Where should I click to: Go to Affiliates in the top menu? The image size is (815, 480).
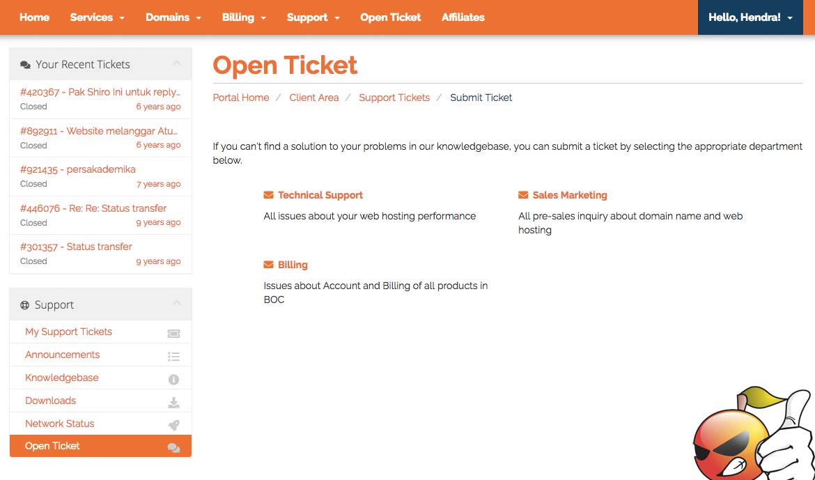[463, 17]
